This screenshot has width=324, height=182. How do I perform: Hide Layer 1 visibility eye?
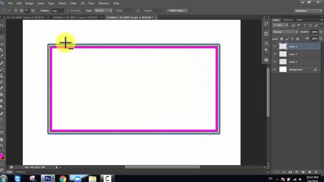pos(274,62)
